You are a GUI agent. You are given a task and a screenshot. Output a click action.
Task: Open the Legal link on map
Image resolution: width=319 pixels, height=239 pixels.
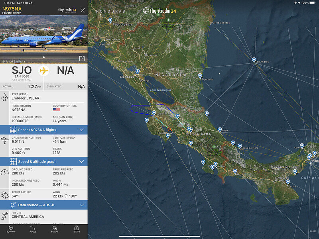pyautogui.click(x=313, y=231)
